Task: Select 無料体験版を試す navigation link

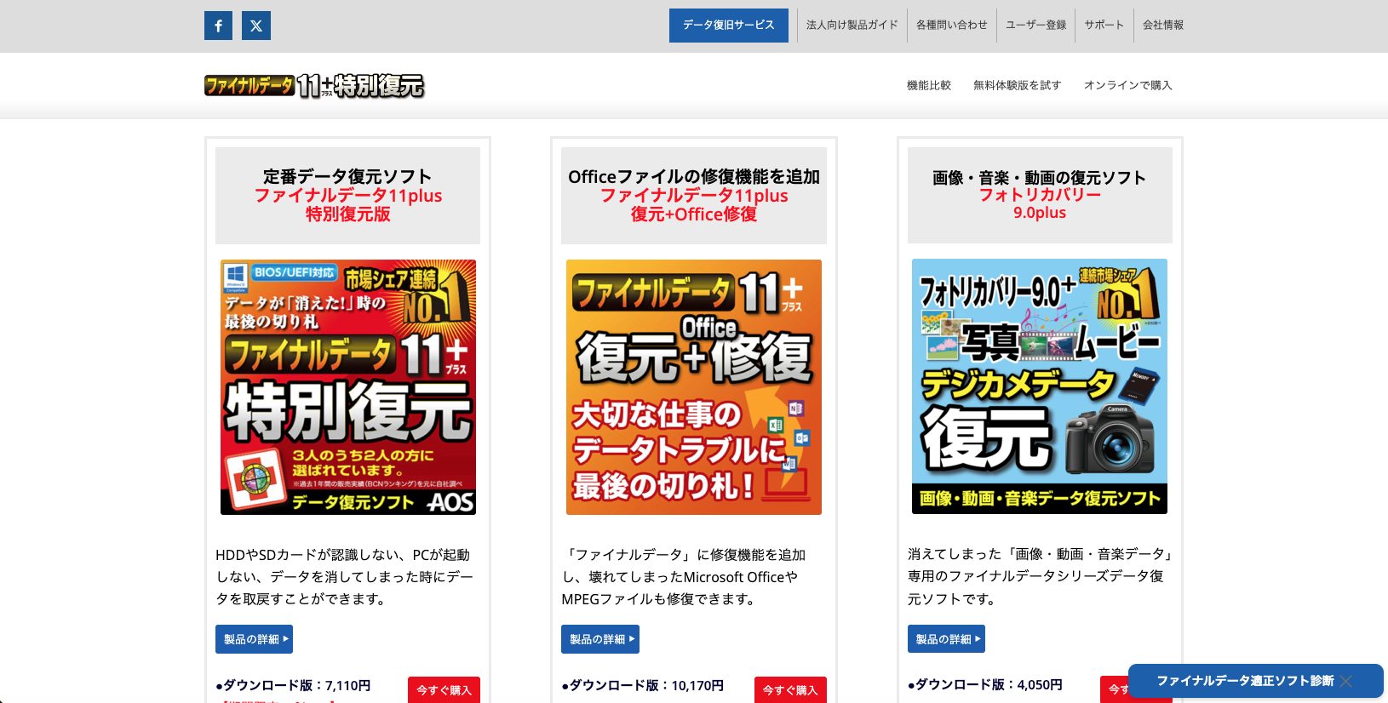Action: (x=1018, y=85)
